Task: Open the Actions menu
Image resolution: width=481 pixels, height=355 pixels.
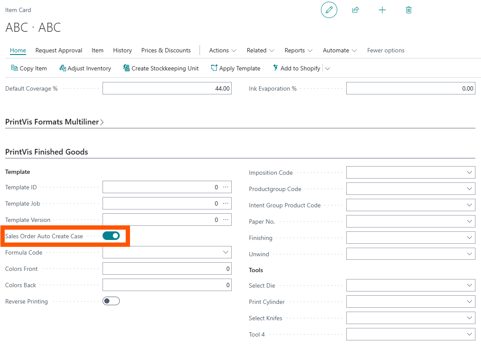Action: coord(222,50)
